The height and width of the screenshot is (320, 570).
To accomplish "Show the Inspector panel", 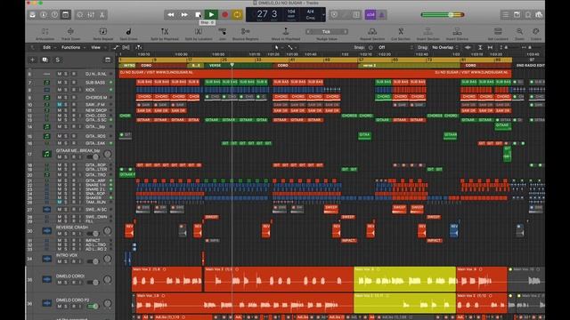I will (x=44, y=14).
